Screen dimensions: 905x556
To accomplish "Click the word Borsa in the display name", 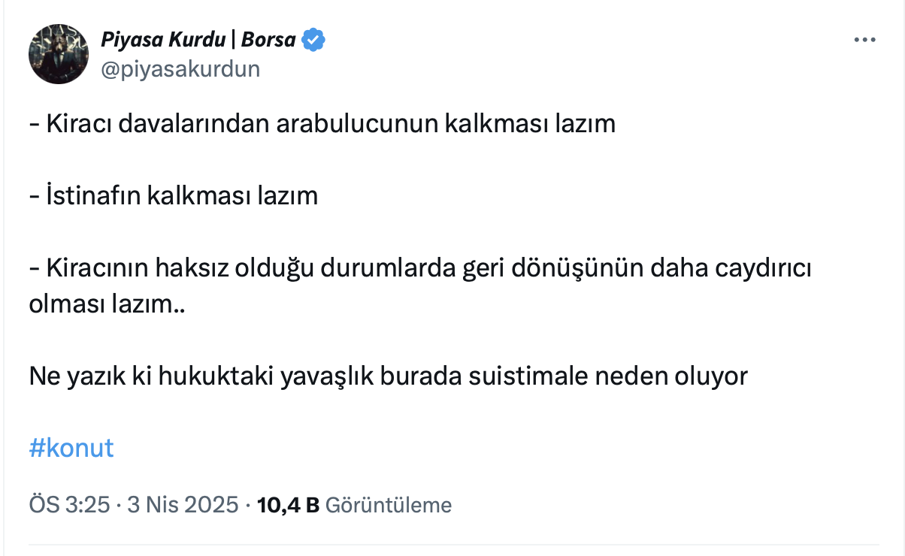I will tap(268, 40).
